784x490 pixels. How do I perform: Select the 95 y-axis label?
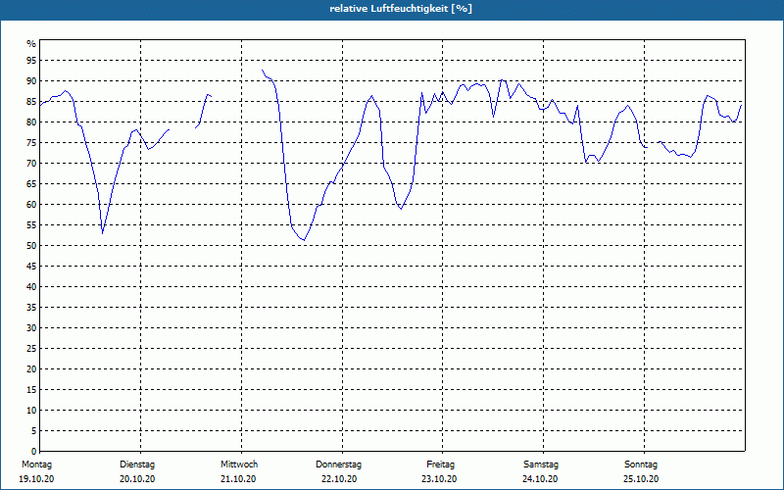click(x=31, y=61)
